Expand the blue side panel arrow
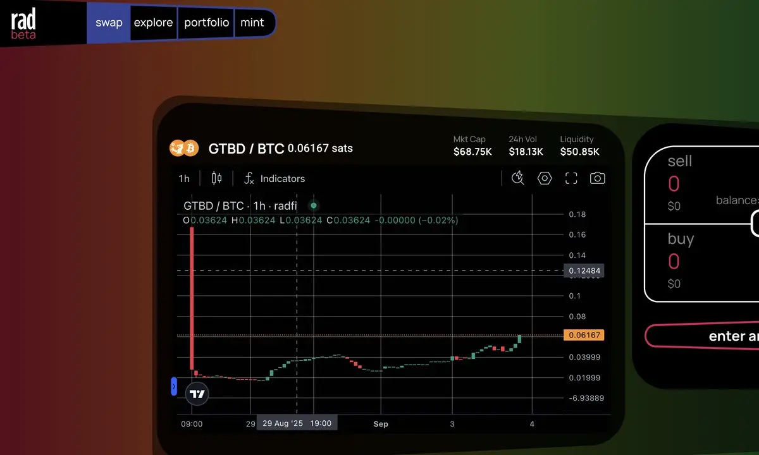The image size is (759, 455). [x=174, y=387]
